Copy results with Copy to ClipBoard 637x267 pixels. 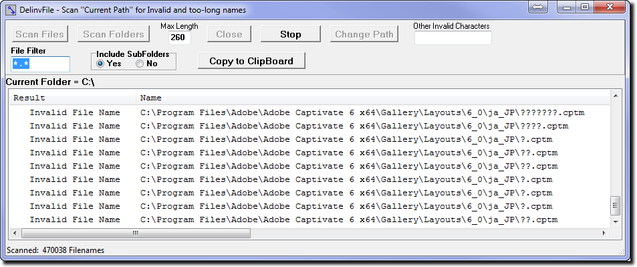tap(251, 61)
